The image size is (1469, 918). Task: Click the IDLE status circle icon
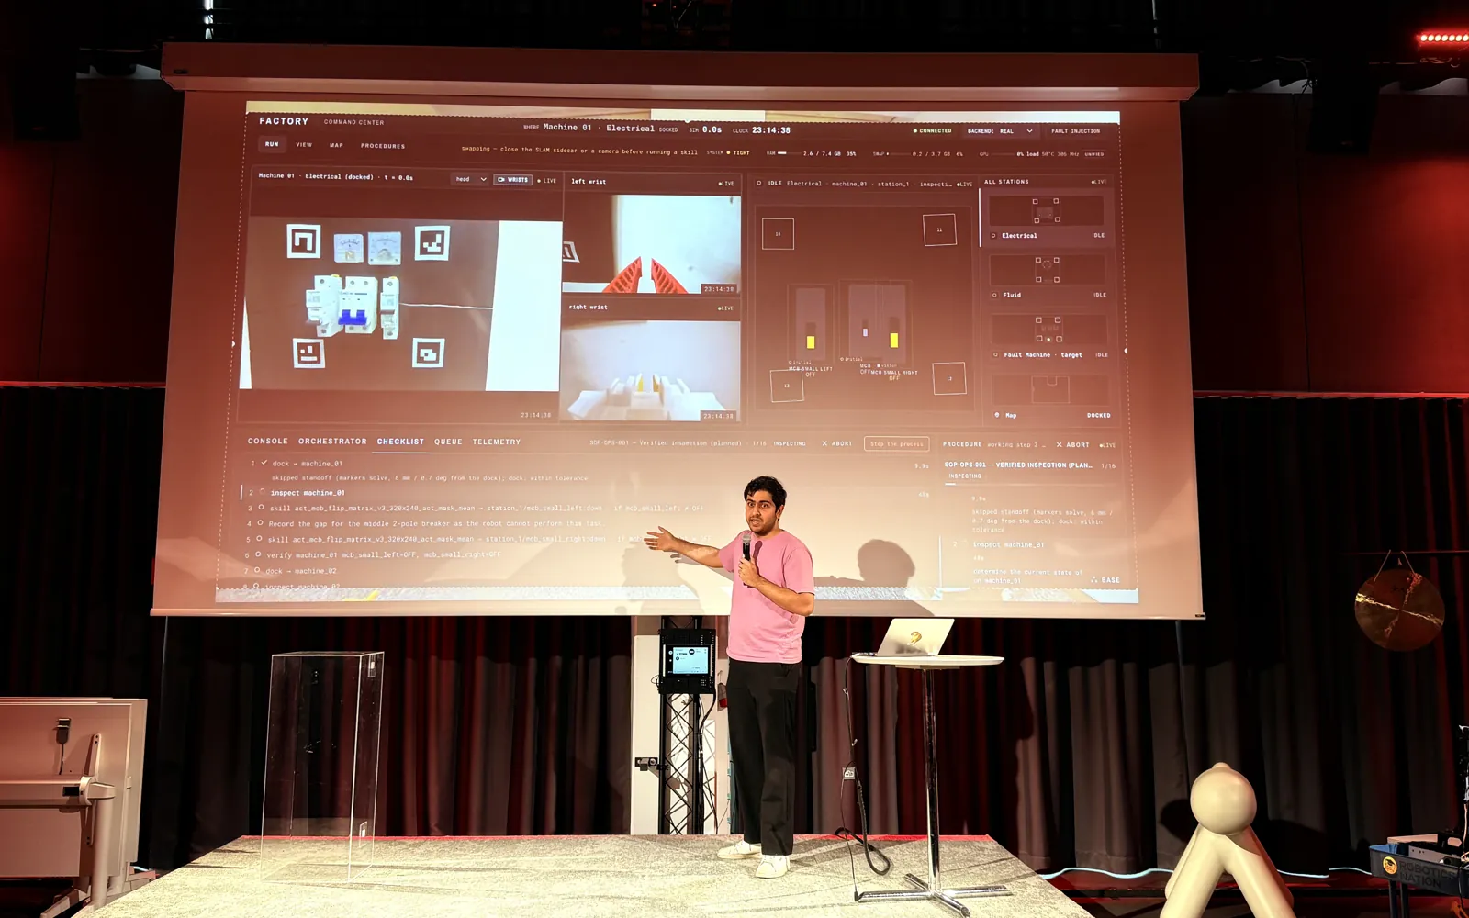tap(759, 183)
